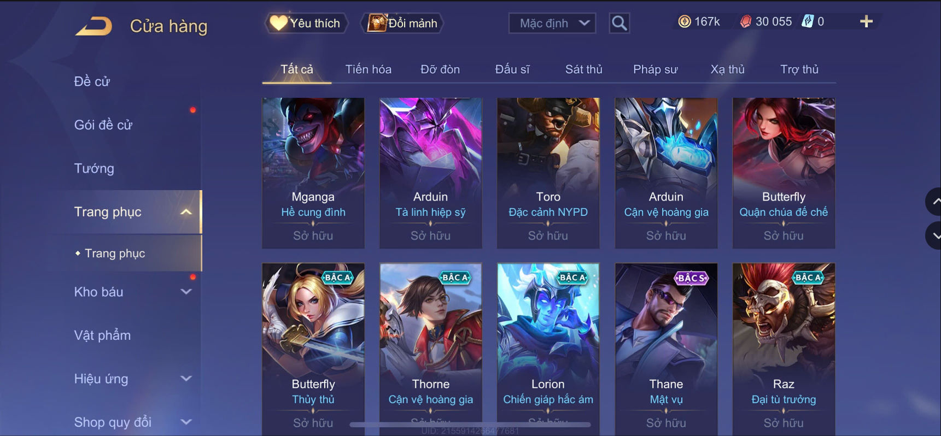This screenshot has height=436, width=941.
Task: Select the Mganga Hề cung đình skin
Action: 313,173
